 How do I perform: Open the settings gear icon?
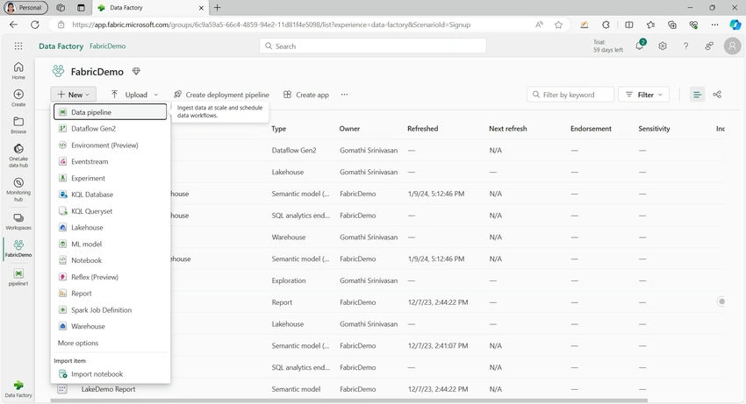(663, 46)
